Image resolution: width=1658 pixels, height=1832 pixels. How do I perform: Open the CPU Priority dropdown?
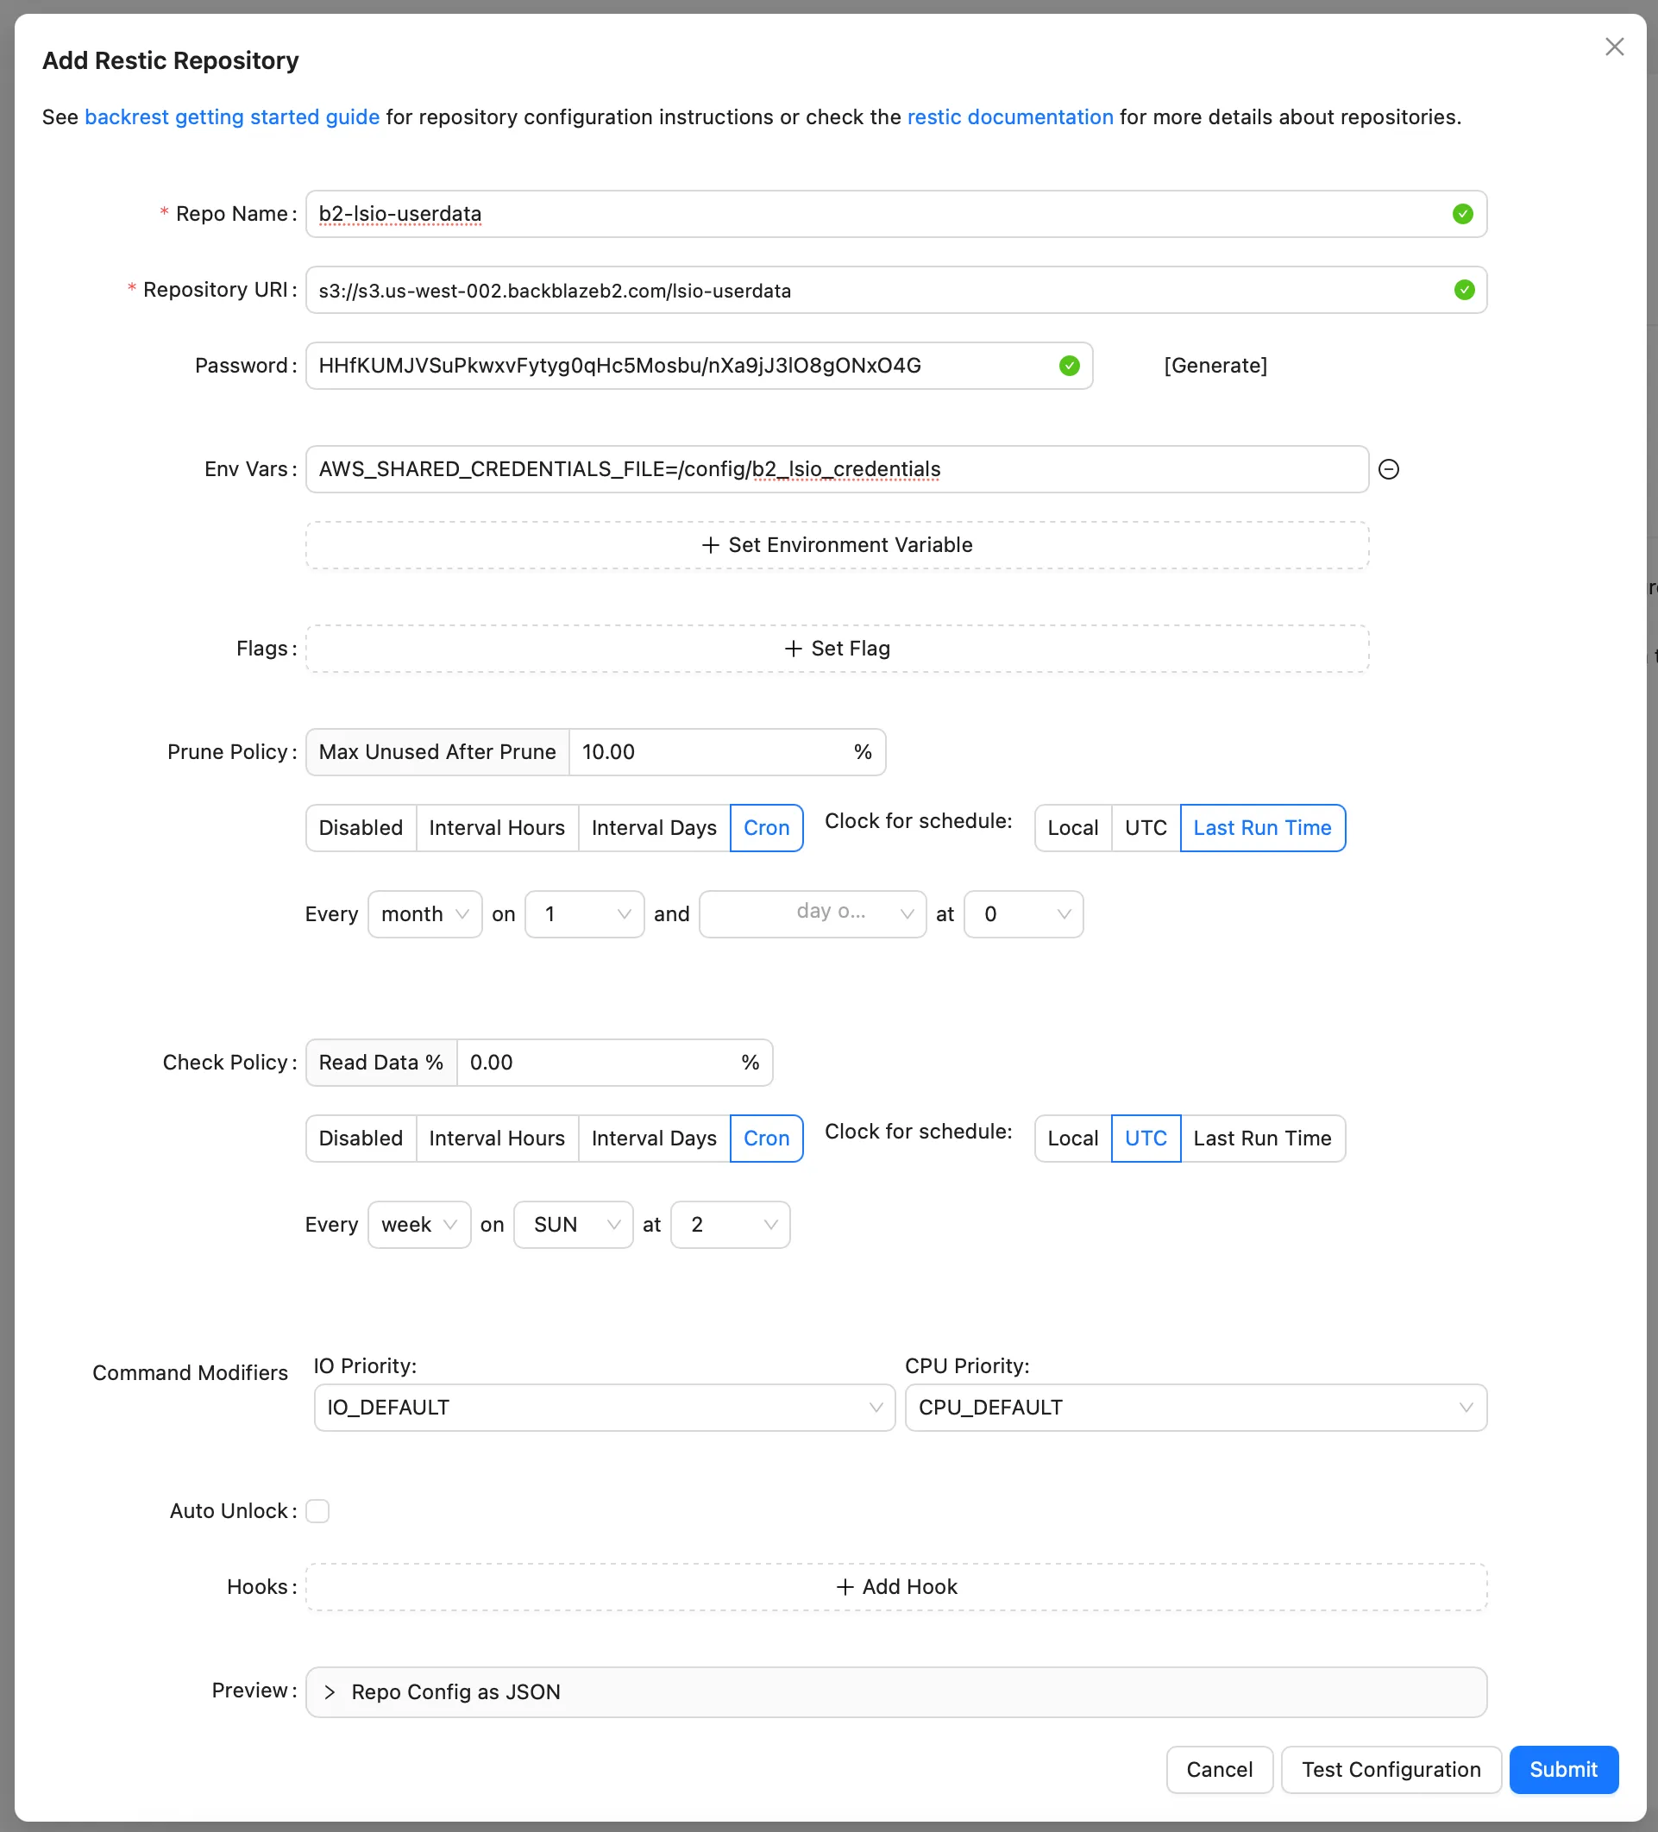click(1196, 1408)
